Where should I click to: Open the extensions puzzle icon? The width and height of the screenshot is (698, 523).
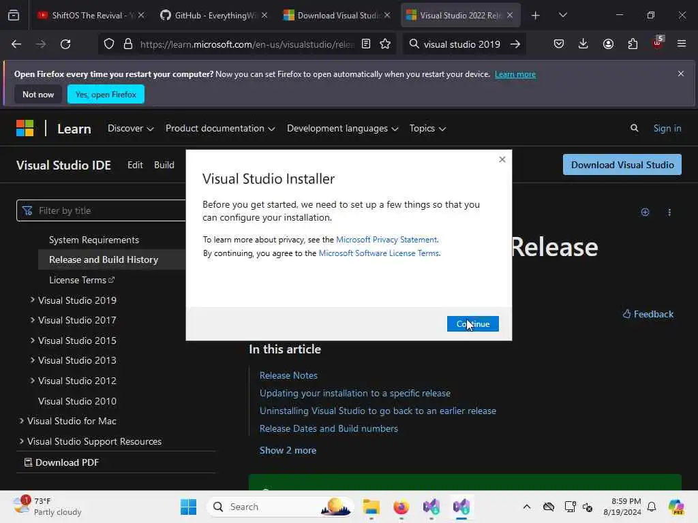[x=633, y=44]
